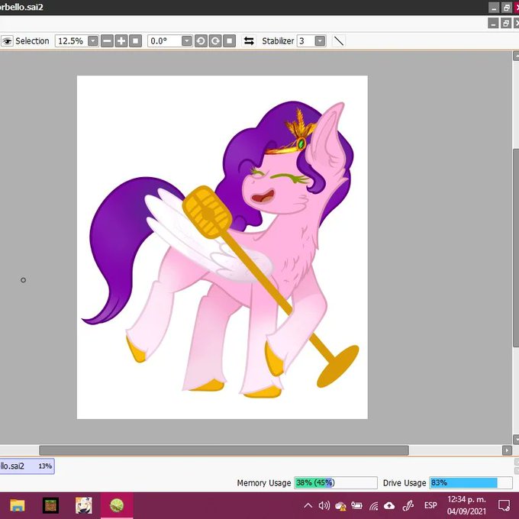Image resolution: width=519 pixels, height=519 pixels.
Task: Open the rotation angle dropdown
Action: point(187,41)
